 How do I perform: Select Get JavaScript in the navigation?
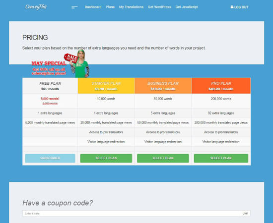click(187, 7)
